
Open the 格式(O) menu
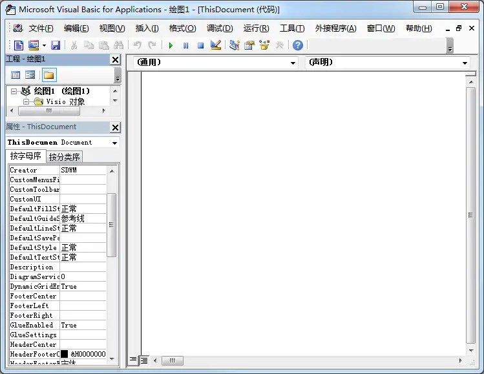[182, 28]
